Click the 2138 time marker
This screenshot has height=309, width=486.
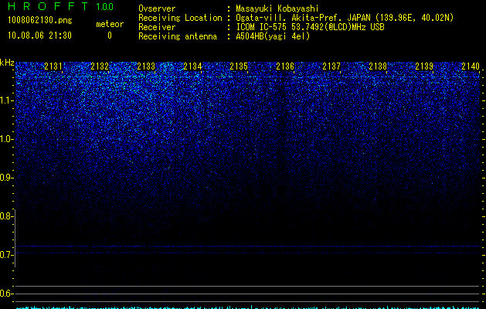tap(378, 66)
